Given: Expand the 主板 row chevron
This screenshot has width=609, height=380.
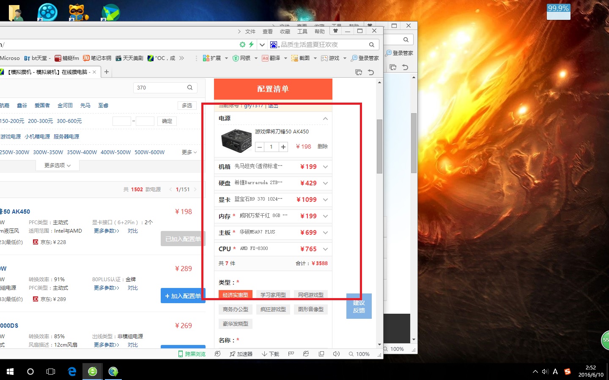Looking at the screenshot, I should click(x=325, y=233).
